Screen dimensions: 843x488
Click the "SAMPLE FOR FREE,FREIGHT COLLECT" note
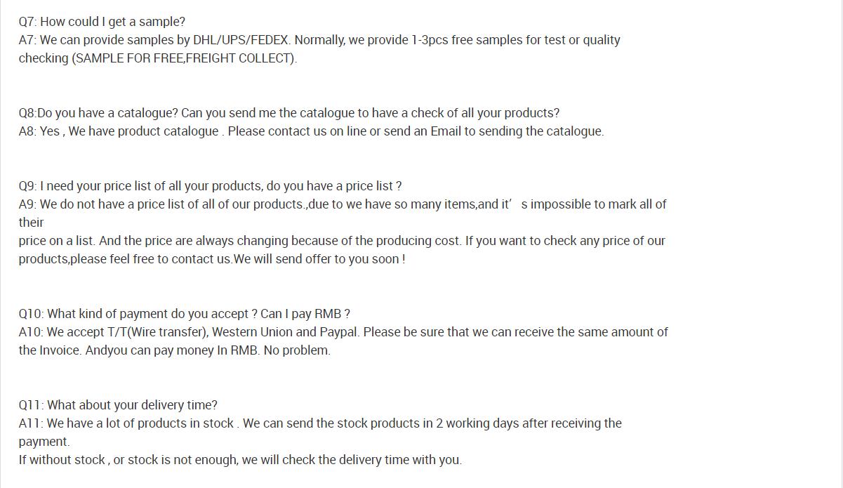click(x=184, y=58)
